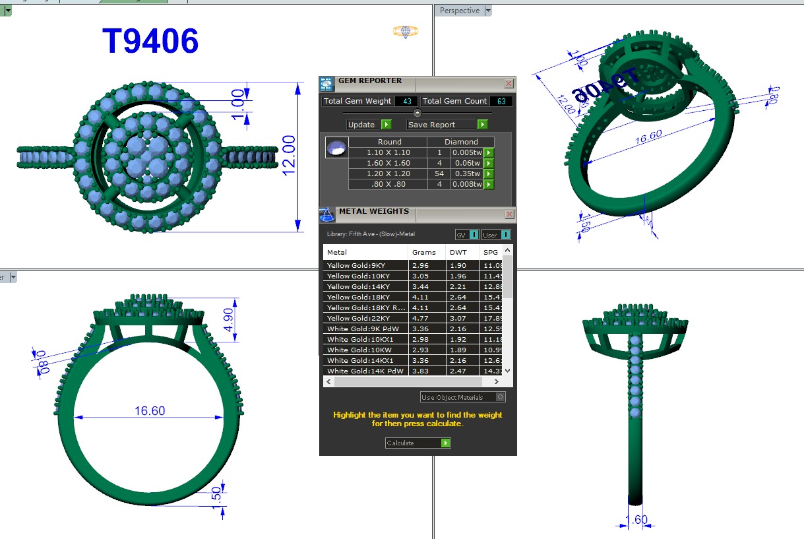Viewport: 804px width, 539px height.
Task: Click the Save Report button
Action: (447, 125)
